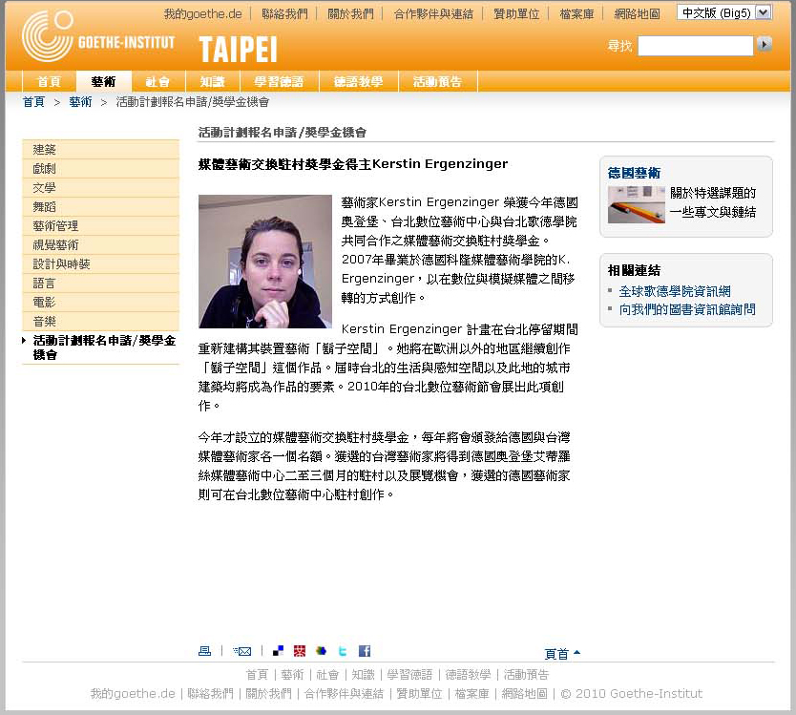Click footer 網路地圖 link
The width and height of the screenshot is (796, 715).
(525, 694)
